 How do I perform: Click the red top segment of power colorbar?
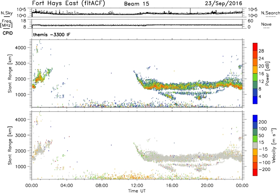pos(255,47)
